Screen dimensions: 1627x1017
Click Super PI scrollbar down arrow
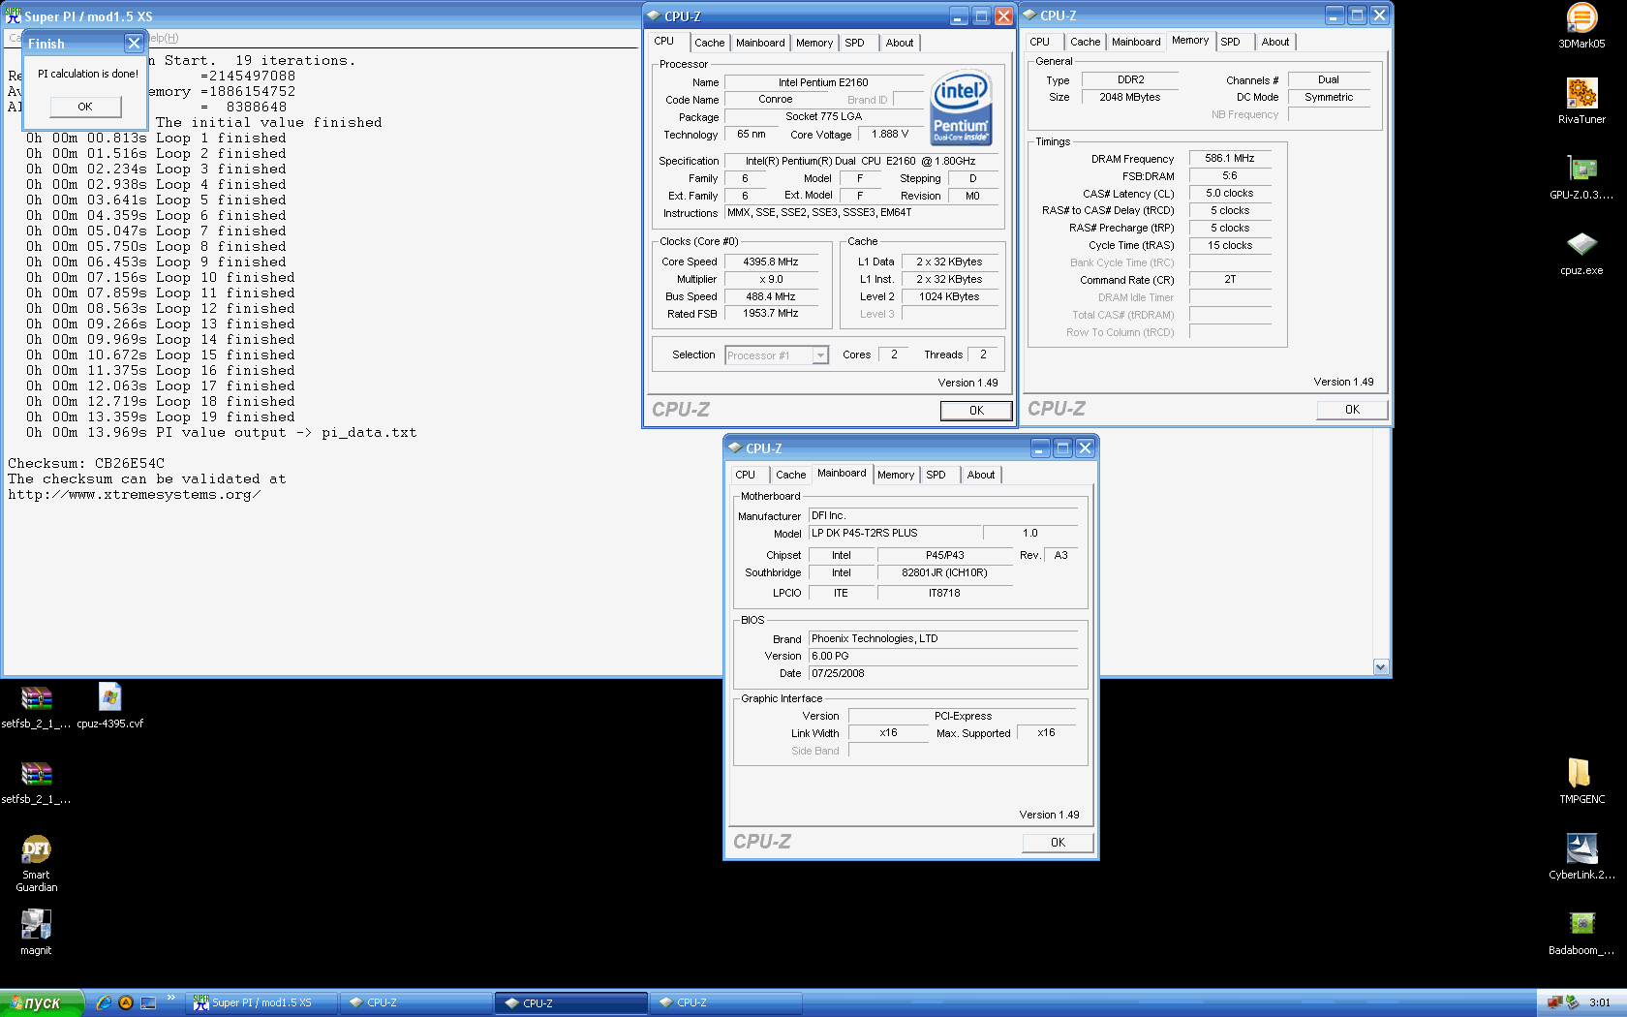point(1381,667)
